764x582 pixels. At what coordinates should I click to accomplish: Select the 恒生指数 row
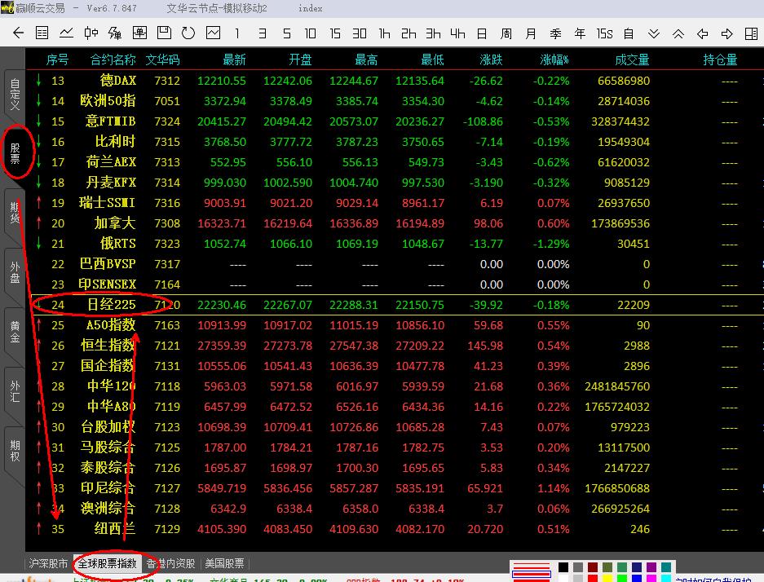108,346
